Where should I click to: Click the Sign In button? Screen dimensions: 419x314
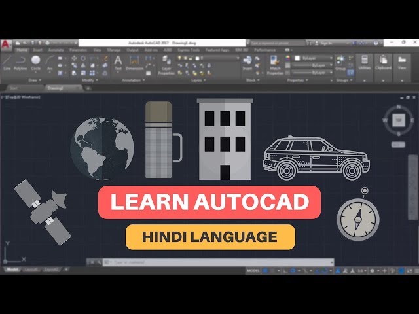point(323,43)
